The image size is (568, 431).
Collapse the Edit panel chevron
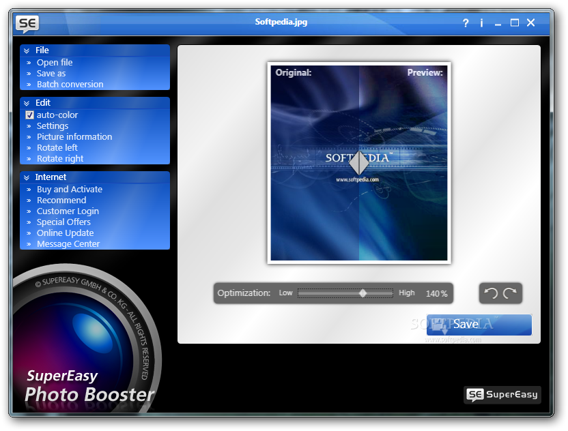27,103
